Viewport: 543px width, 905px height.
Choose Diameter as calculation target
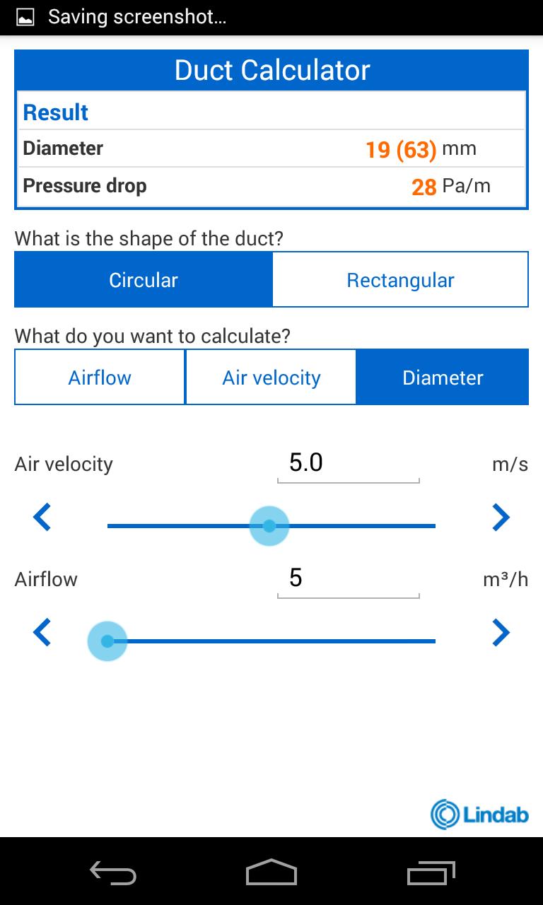pyautogui.click(x=443, y=378)
